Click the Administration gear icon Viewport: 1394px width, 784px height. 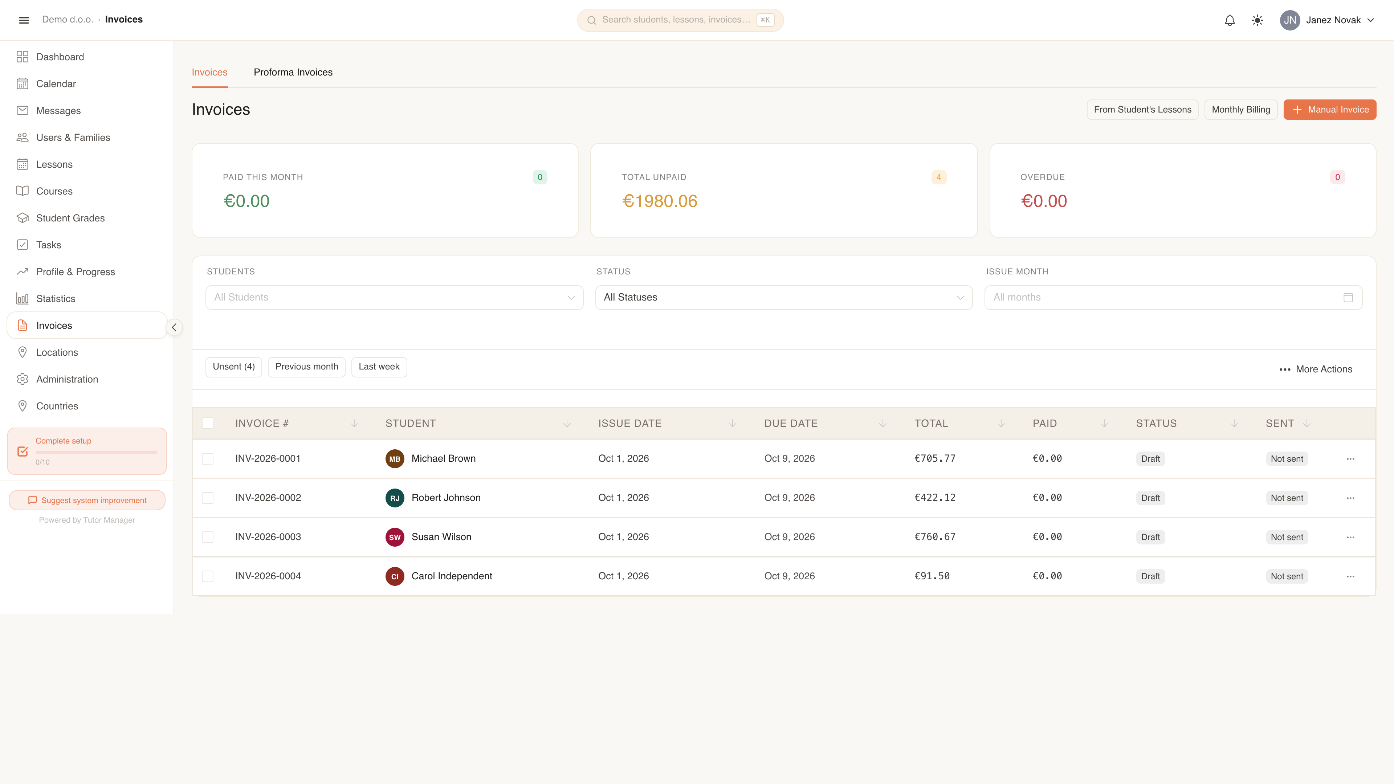pyautogui.click(x=22, y=379)
